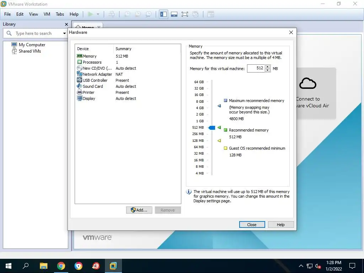Close the Hardware dialog with X
This screenshot has height=273, width=364.
point(291,32)
